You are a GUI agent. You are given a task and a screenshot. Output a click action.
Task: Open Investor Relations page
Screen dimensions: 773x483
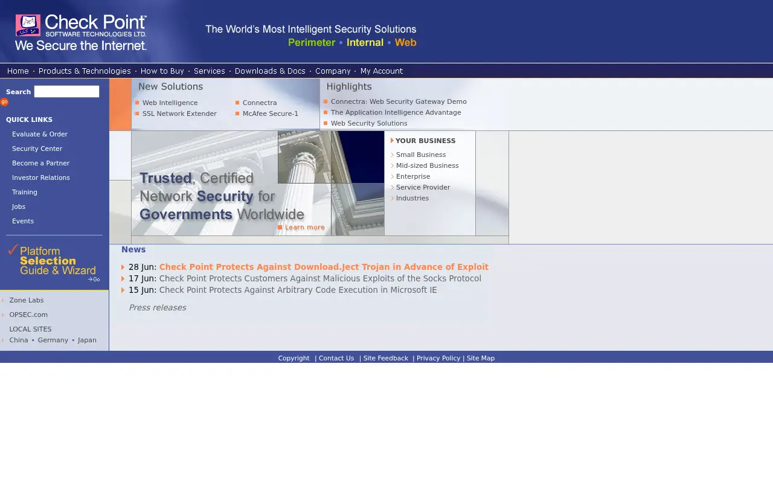(x=41, y=178)
